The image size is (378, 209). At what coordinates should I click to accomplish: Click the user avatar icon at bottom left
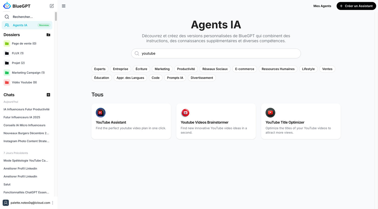click(6, 203)
